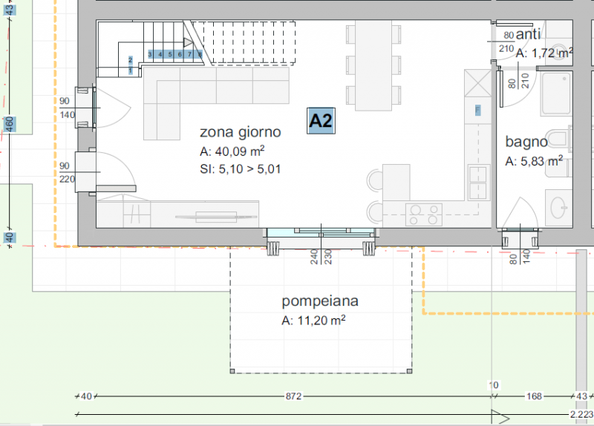Select the shower tray in the bagno
The width and height of the screenshot is (594, 426).
tap(554, 96)
